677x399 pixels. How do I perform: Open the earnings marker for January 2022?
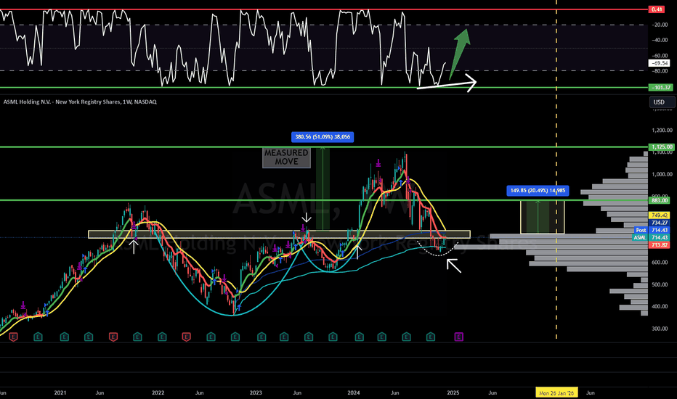tap(162, 337)
